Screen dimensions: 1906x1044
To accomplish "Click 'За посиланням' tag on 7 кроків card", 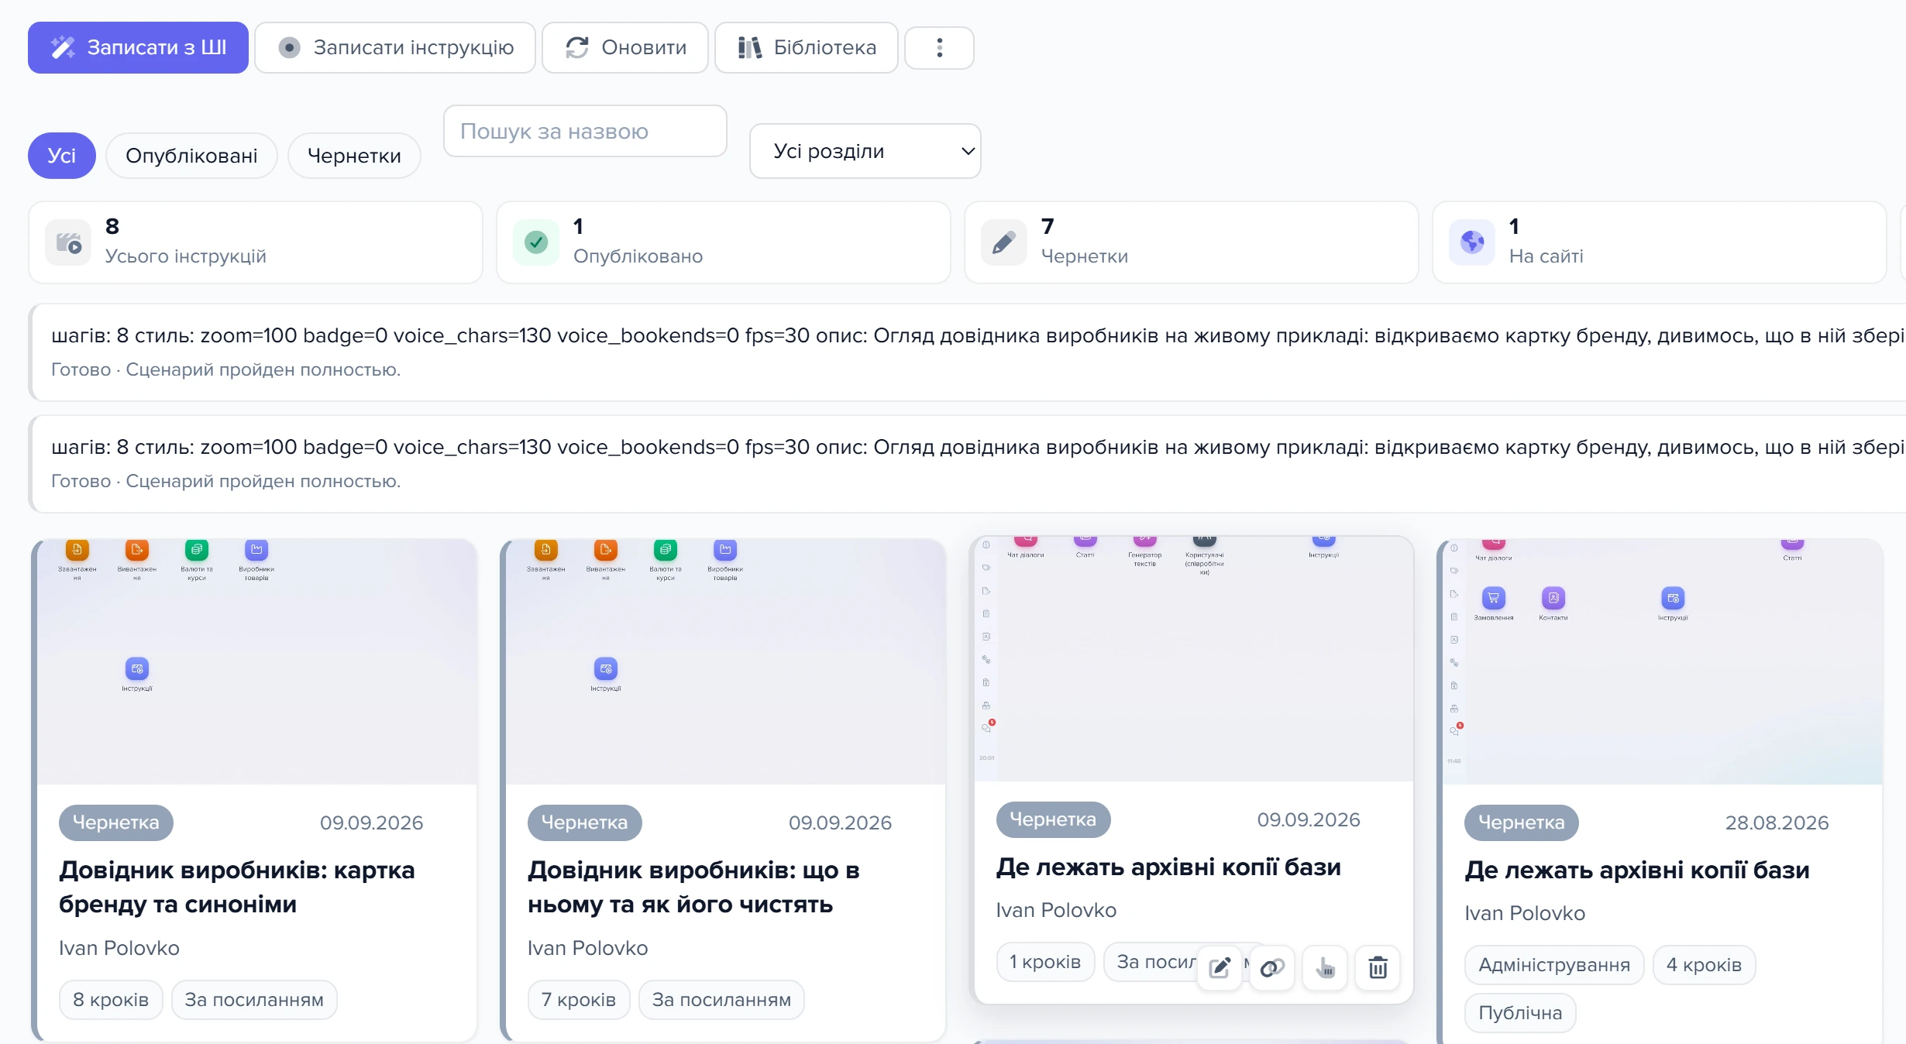I will [x=721, y=1000].
